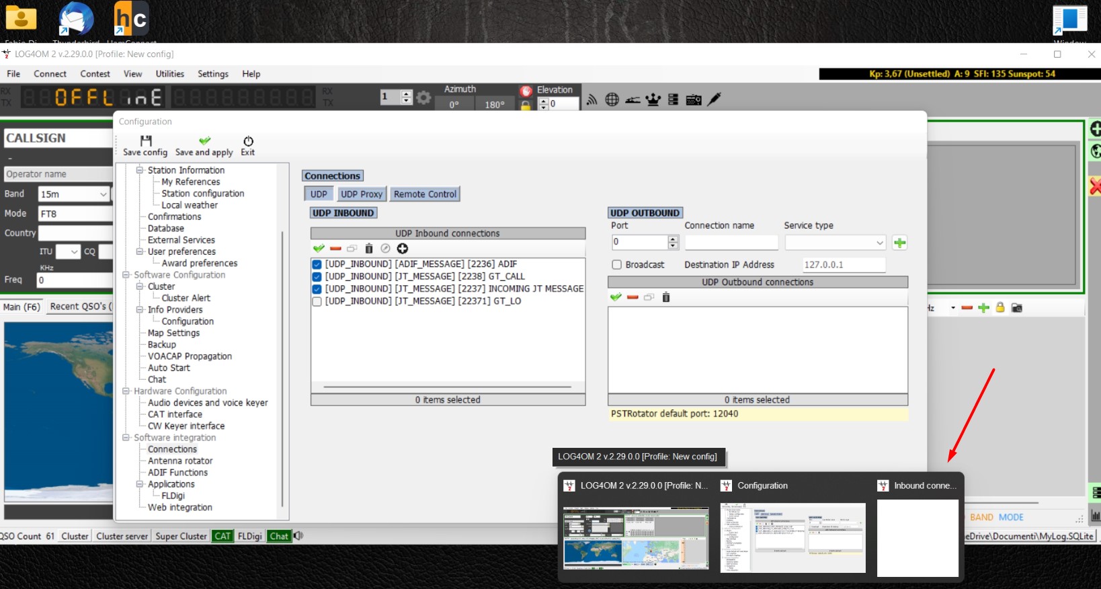Open the Connect menu
1101x589 pixels.
click(x=50, y=74)
